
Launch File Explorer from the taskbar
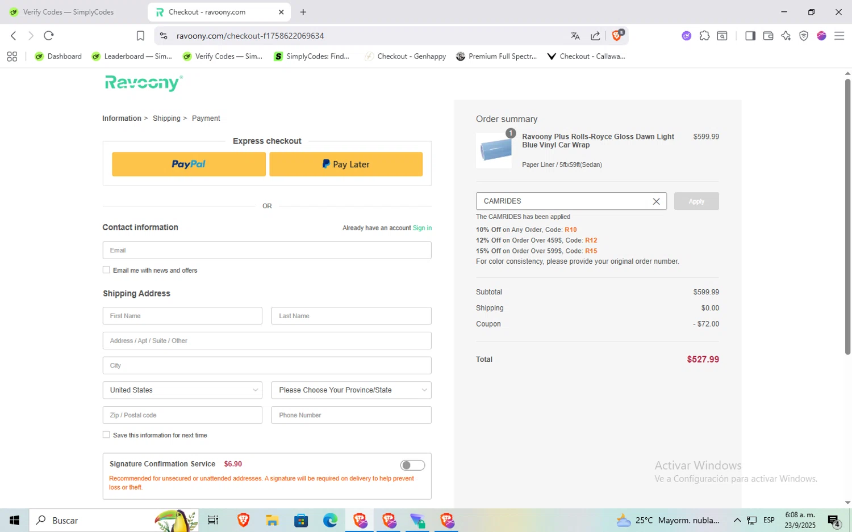coord(272,520)
